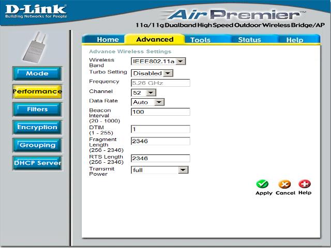Select the Advanced tab
Screen dimensions: 331x248
coord(155,39)
